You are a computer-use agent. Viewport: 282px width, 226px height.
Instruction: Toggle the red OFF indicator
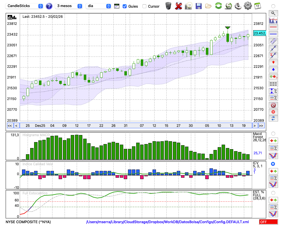click(x=268, y=222)
